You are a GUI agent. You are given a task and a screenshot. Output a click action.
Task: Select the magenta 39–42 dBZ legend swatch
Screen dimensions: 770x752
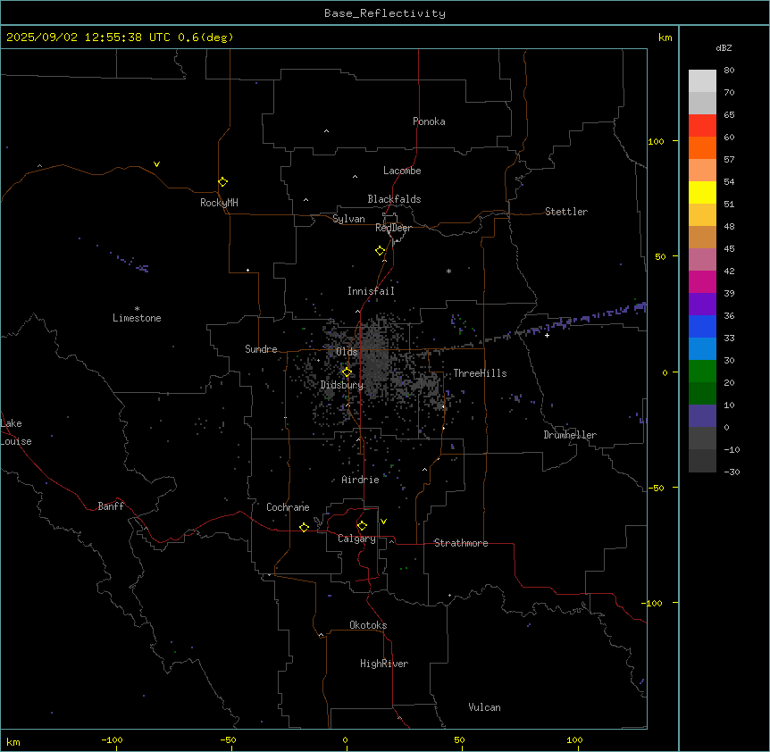click(702, 281)
